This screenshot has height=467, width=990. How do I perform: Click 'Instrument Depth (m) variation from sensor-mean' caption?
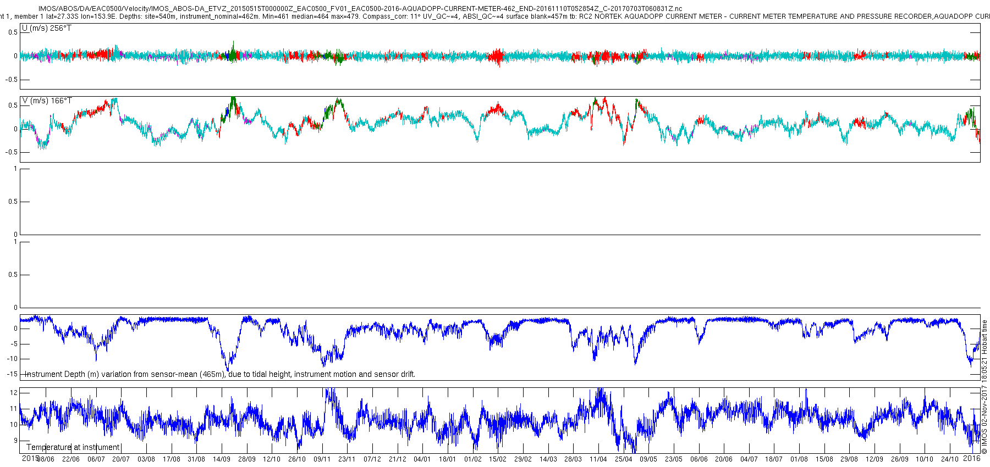(x=220, y=374)
